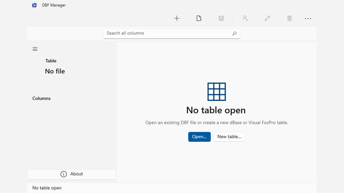This screenshot has height=193, width=344.
Task: Click the Columns section heading
Action: click(x=42, y=98)
